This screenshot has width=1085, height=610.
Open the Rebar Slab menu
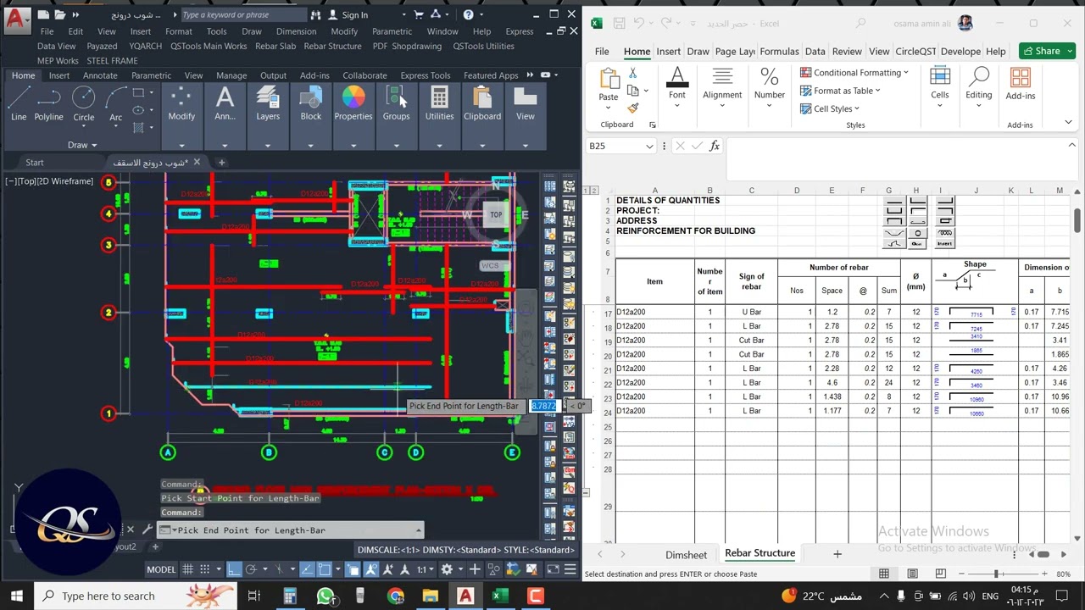tap(275, 46)
